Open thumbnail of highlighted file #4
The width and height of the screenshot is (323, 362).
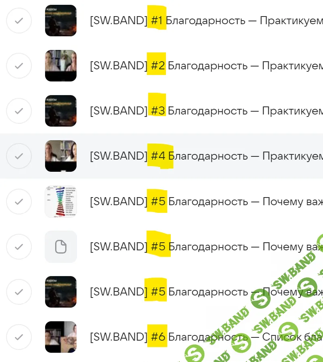coord(61,156)
